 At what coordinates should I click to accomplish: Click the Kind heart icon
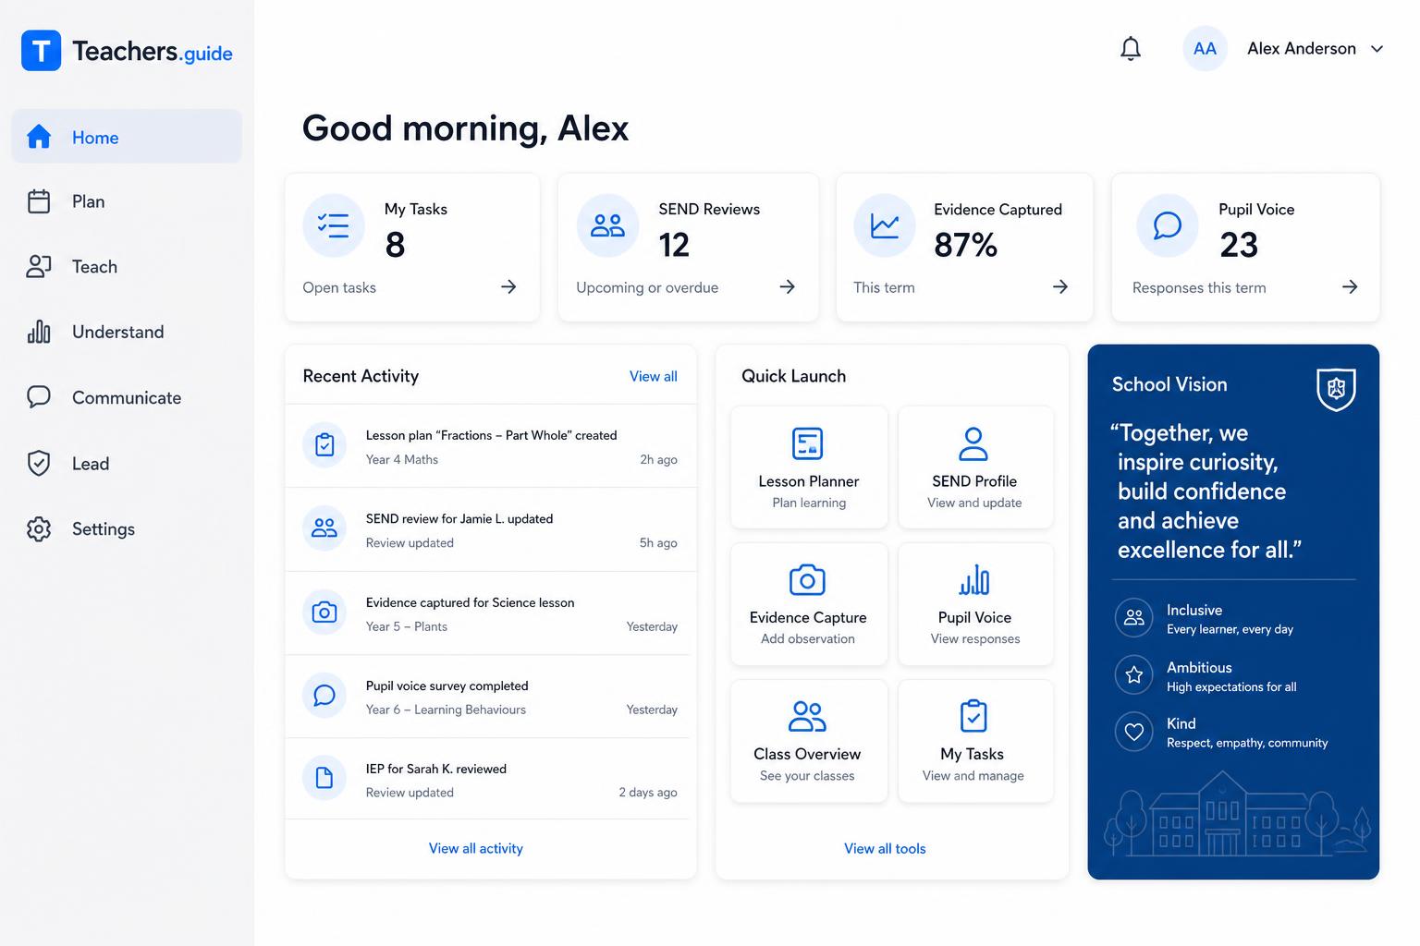point(1134,732)
